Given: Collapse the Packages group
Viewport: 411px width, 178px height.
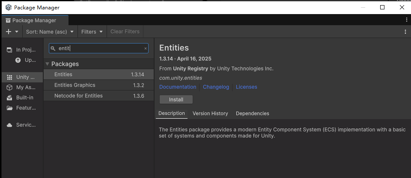Looking at the screenshot, I should (x=47, y=64).
